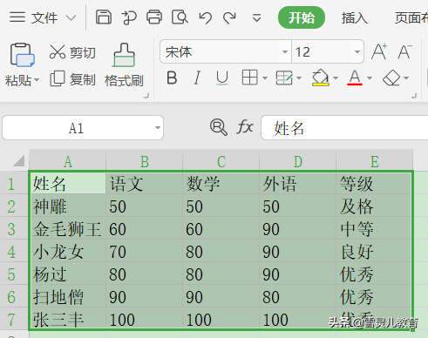
Task: Click the 粘贴 paste icon
Action: [22, 55]
